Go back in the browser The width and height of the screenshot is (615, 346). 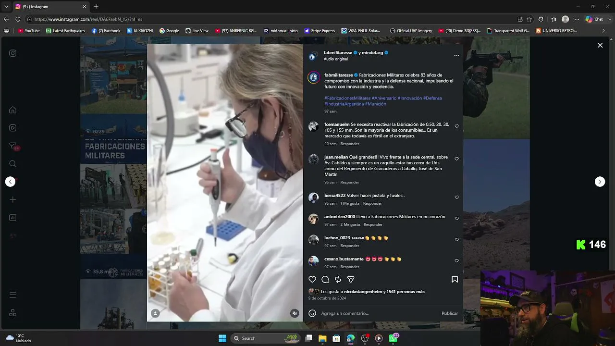[6, 19]
